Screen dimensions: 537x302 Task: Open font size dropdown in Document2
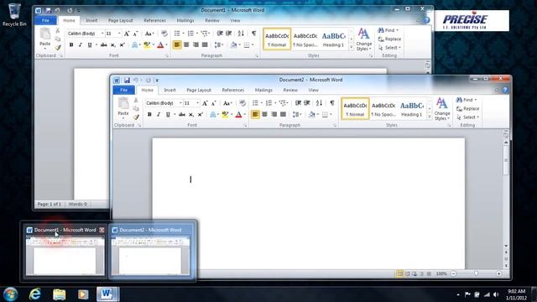click(198, 103)
